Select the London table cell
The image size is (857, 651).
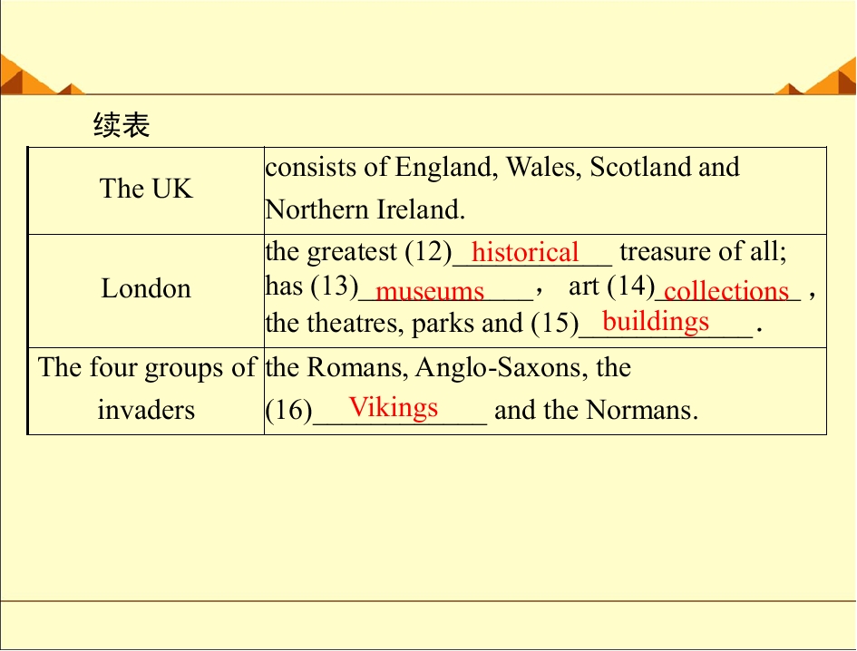[146, 291]
